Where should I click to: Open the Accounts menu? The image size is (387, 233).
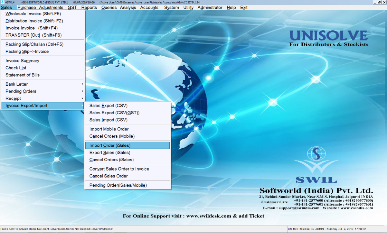coord(149,7)
